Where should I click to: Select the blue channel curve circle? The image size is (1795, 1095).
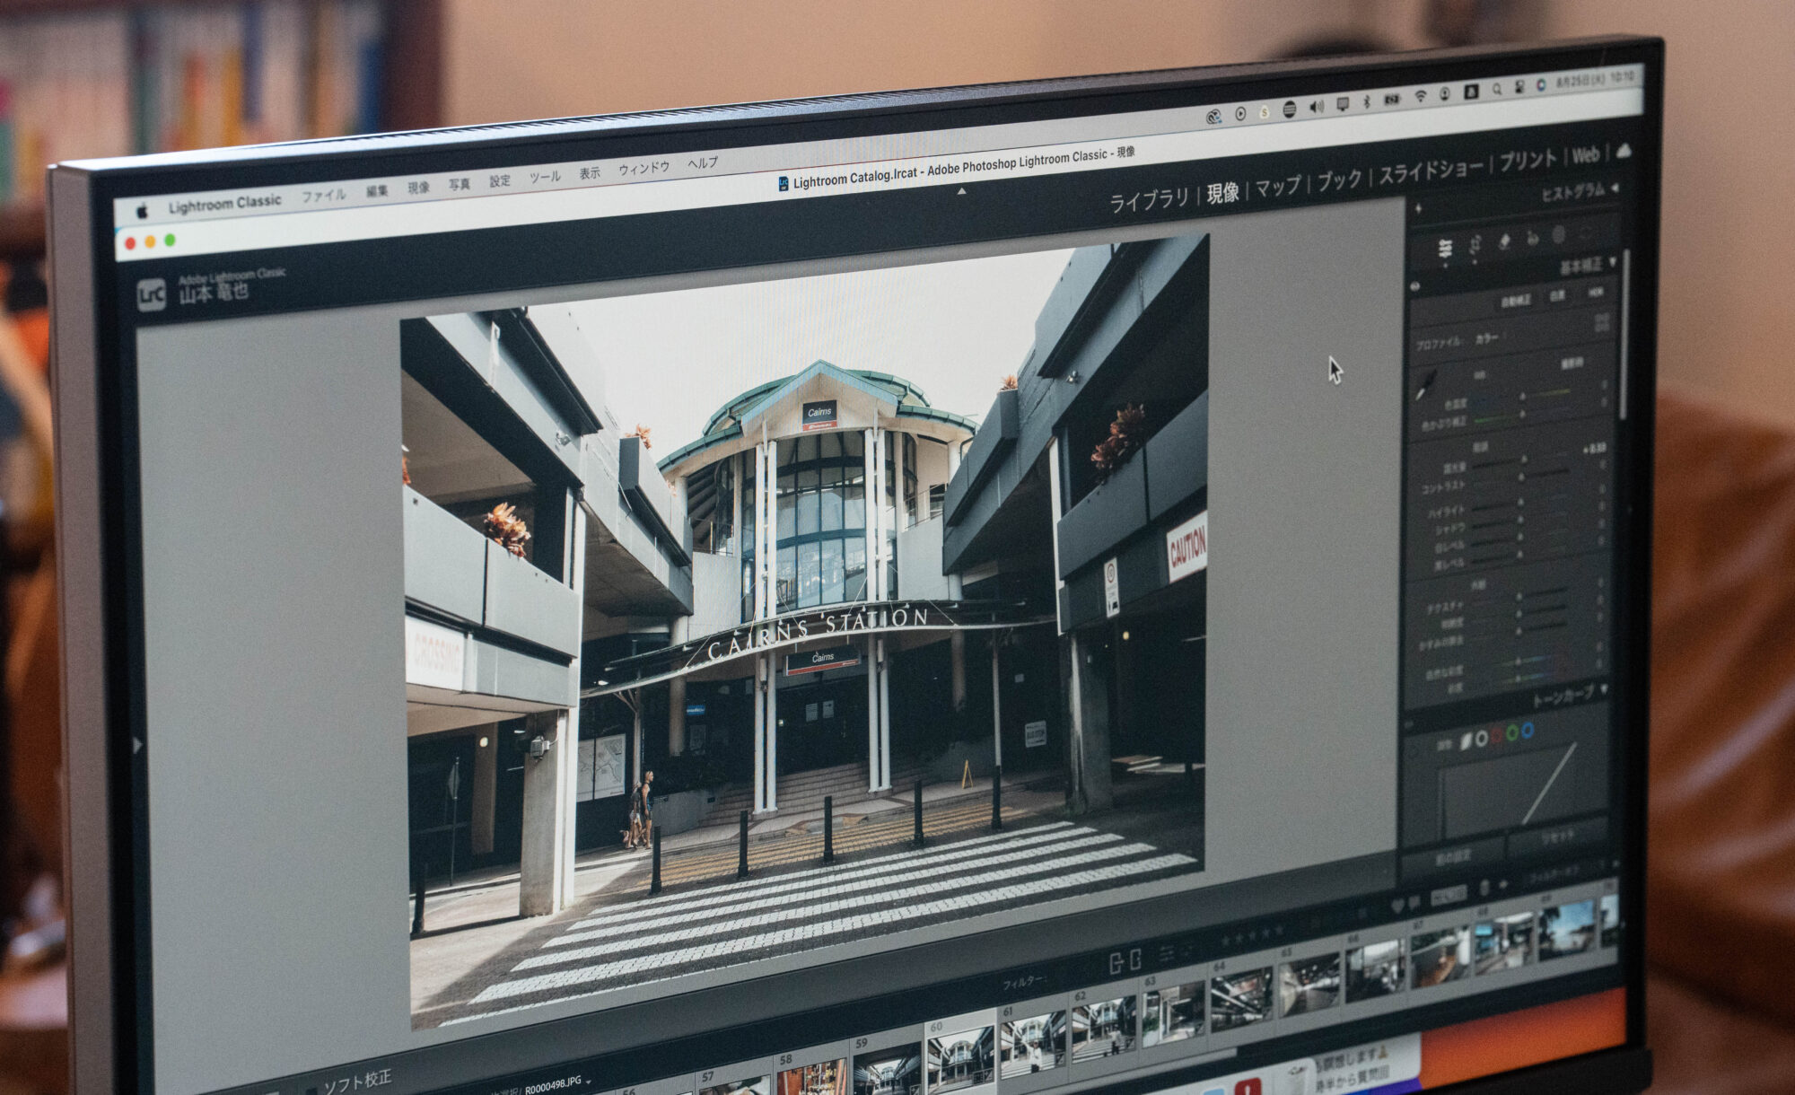[1528, 731]
